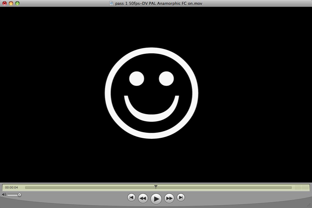
Task: Skip to the end of the movie
Action: tap(181, 197)
